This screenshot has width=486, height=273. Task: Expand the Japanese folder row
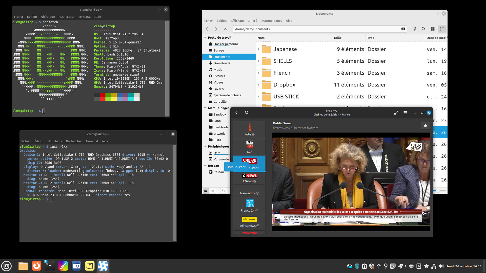258,49
